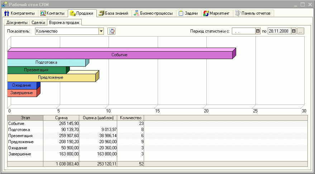Expand the Показатель dropdown arrow
This screenshot has height=174, width=315.
pos(101,31)
